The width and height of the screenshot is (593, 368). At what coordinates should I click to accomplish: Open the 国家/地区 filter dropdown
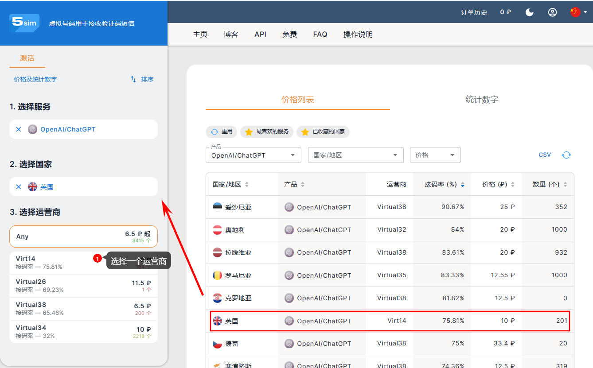point(355,155)
